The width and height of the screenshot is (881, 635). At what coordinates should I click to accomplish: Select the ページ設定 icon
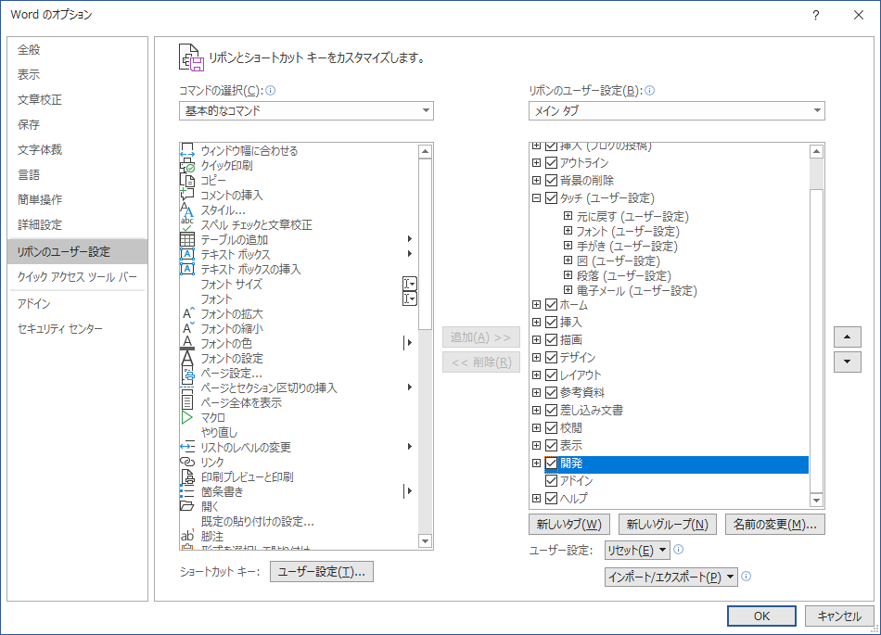point(187,374)
